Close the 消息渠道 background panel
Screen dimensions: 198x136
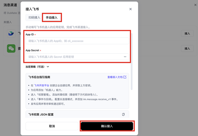click(195, 5)
